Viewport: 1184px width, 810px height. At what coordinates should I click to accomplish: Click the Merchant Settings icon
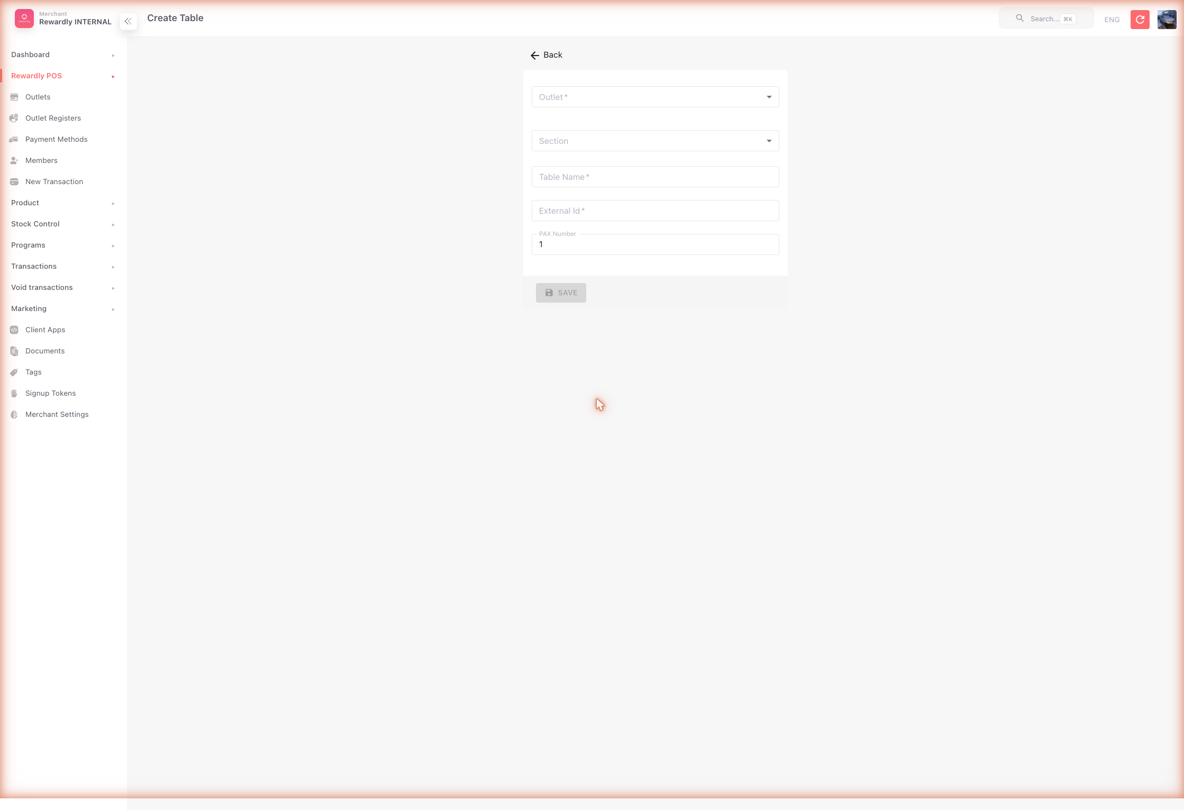[14, 414]
